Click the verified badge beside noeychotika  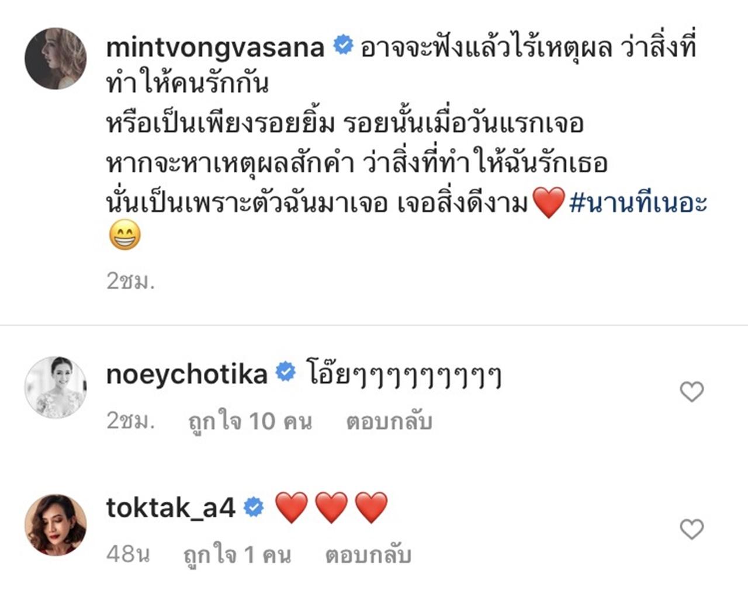coord(285,371)
